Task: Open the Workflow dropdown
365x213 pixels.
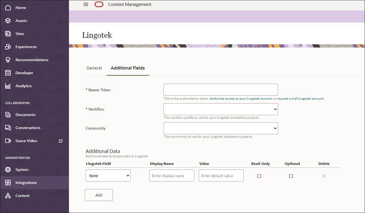Action: (x=221, y=109)
